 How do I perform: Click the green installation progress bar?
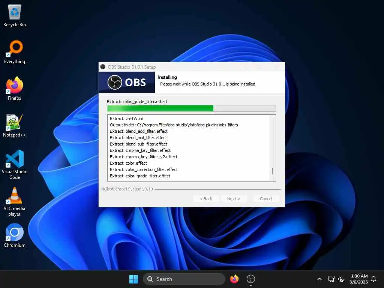coord(192,108)
